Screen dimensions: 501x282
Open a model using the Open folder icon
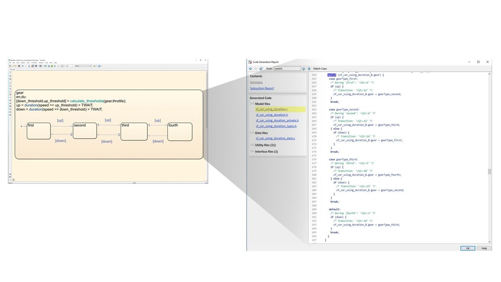tap(15, 66)
